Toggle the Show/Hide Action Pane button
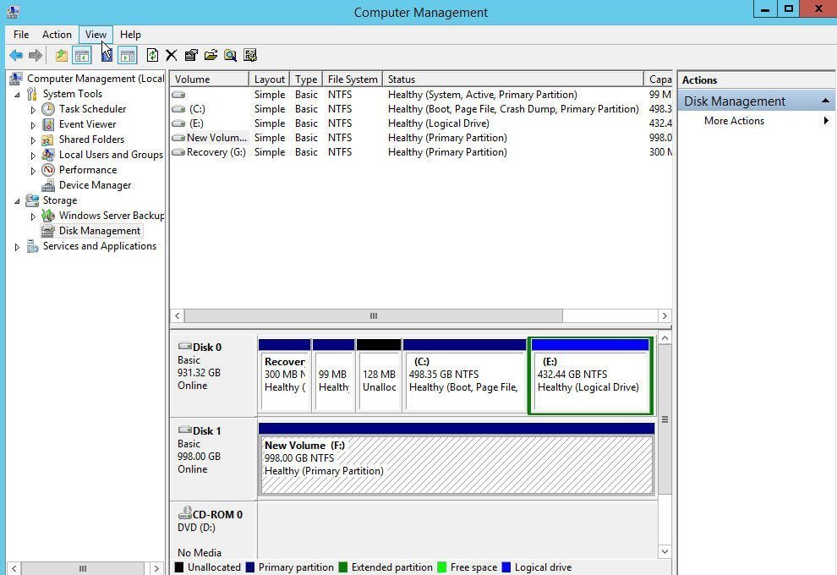Image resolution: width=837 pixels, height=575 pixels. pyautogui.click(x=127, y=56)
